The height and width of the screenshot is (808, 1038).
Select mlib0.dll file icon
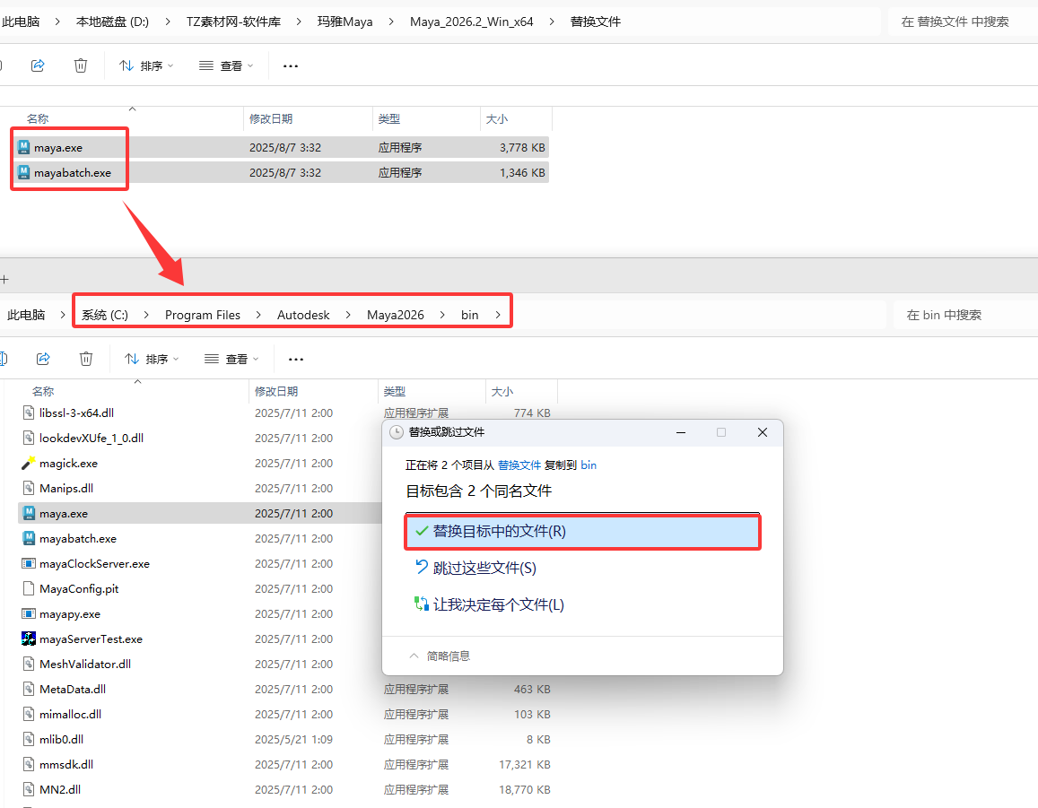pos(29,739)
